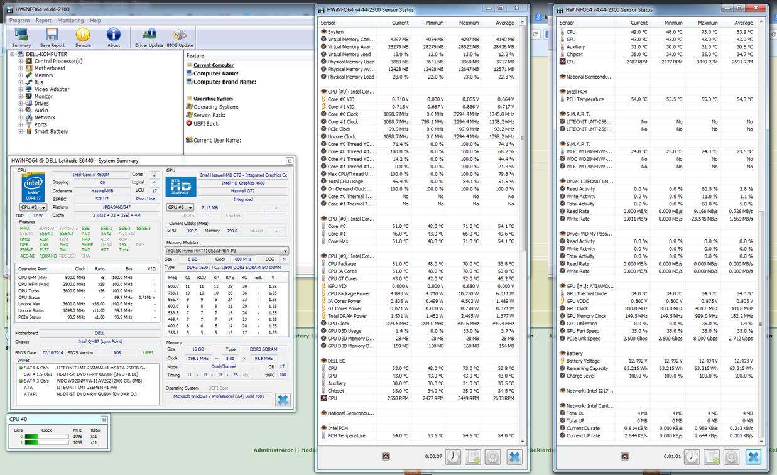Viewport: 777px width, 475px height.
Task: Select the Virtual Memory Load sensor row
Action: point(418,54)
